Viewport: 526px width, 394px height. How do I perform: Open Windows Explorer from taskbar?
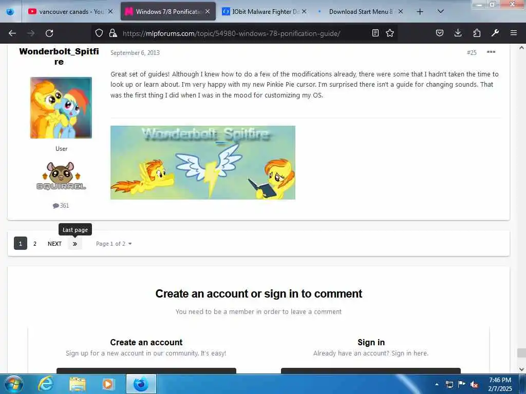pos(78,384)
